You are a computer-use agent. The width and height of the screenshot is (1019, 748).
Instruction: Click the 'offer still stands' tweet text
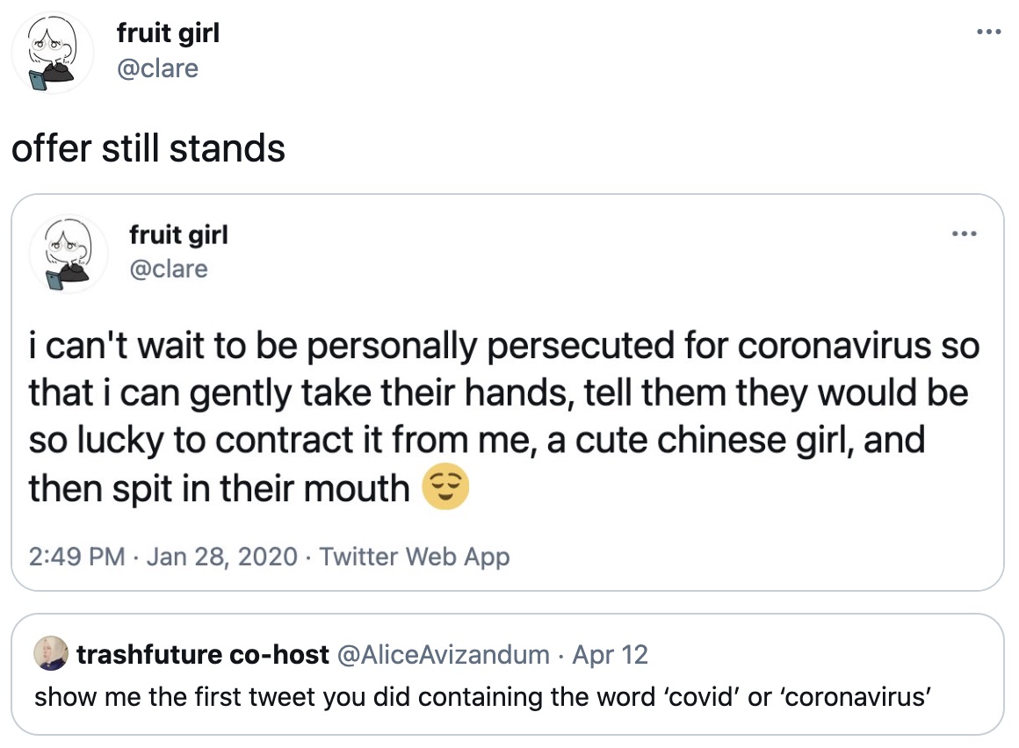[x=148, y=148]
